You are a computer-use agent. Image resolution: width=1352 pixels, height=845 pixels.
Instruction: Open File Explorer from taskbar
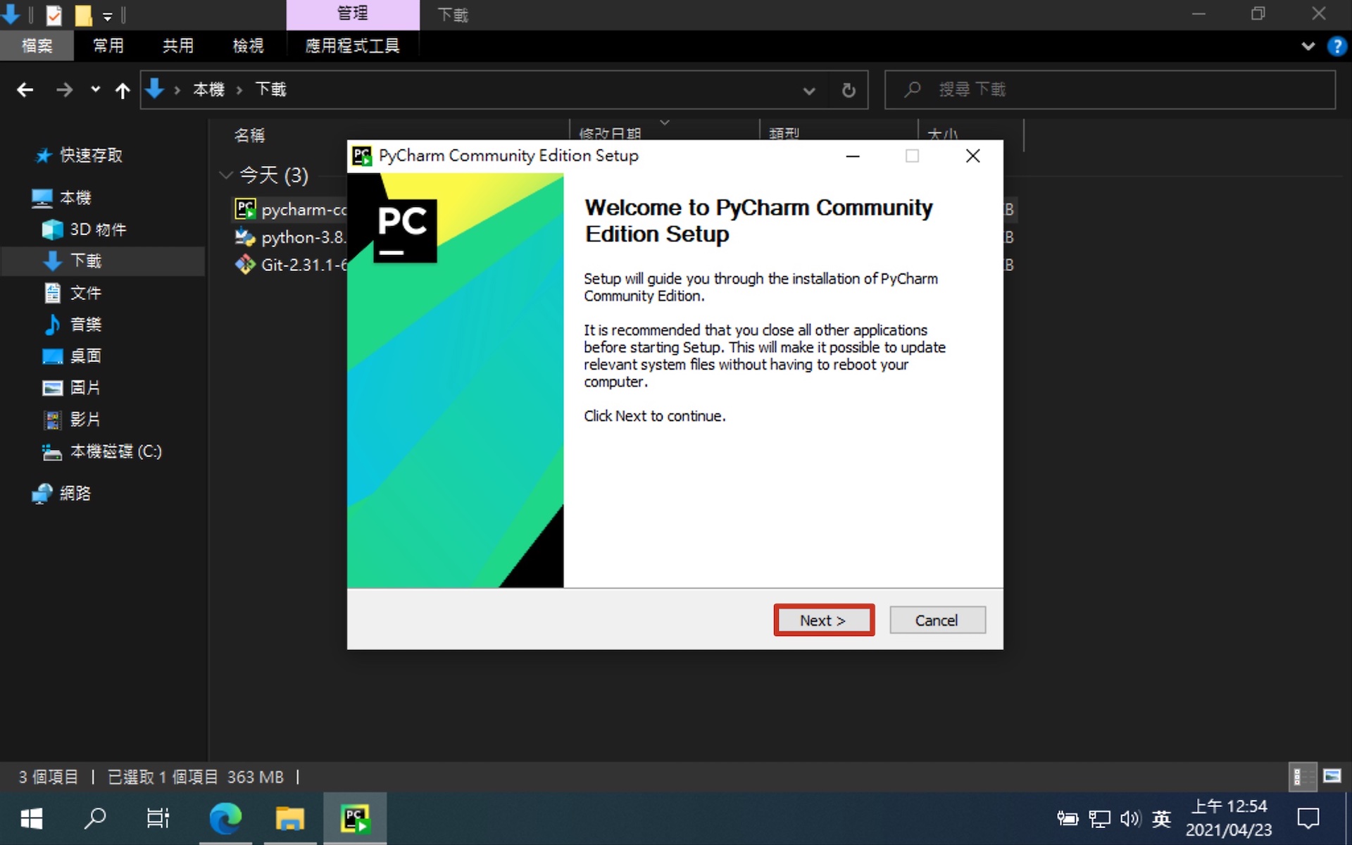(290, 818)
